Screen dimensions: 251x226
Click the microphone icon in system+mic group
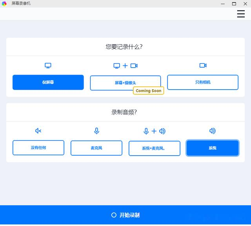[146, 131]
